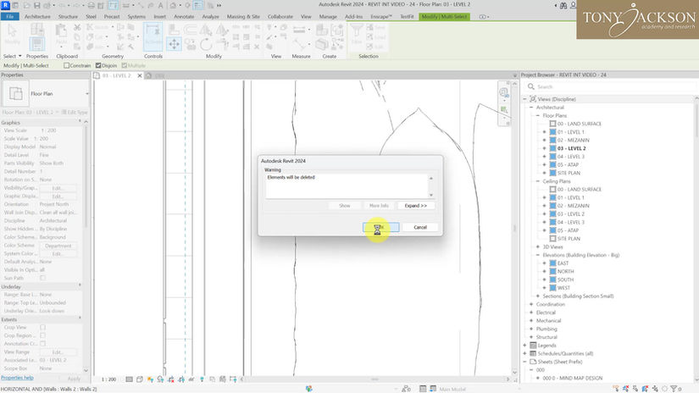Click the Paste clipboard icon
699x393 pixels.
(61, 31)
